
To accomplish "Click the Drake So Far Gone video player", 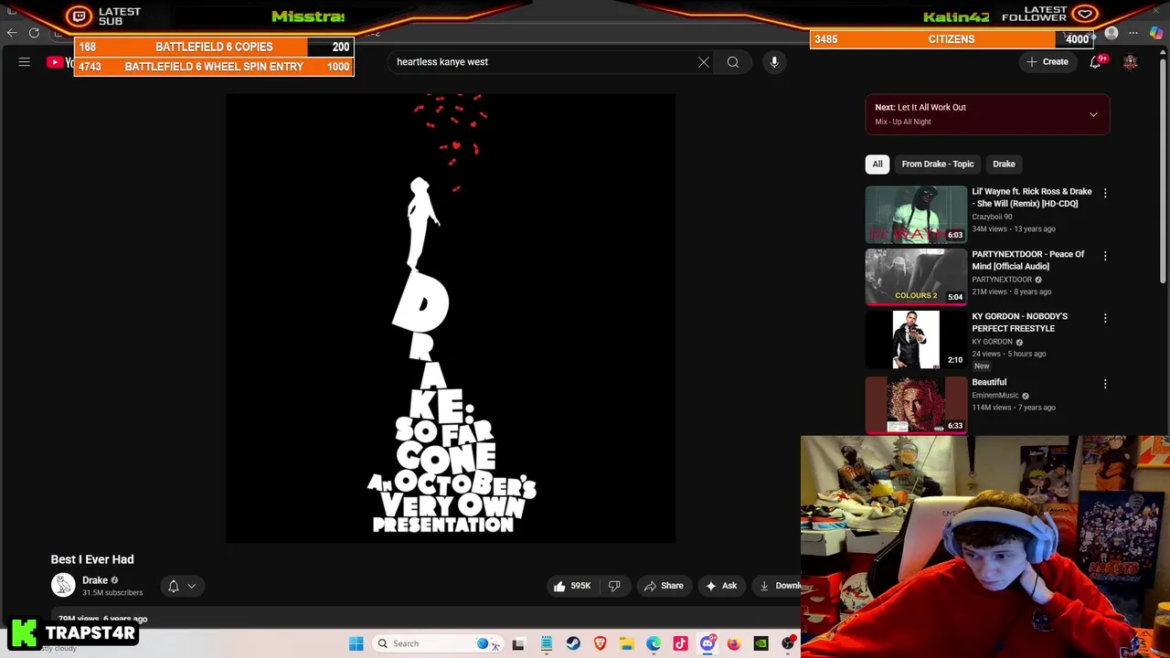I will point(451,318).
